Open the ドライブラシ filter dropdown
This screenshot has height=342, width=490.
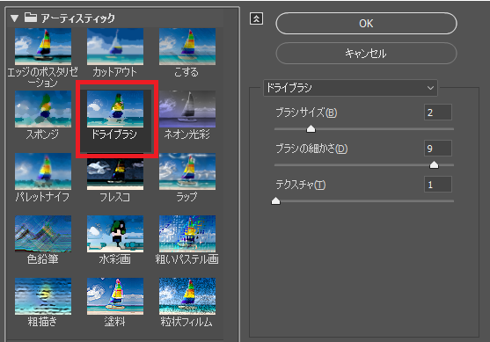point(351,88)
